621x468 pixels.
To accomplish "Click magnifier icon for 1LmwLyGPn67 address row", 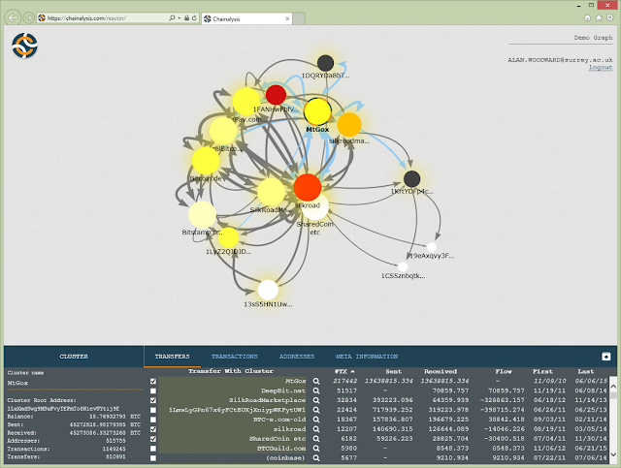I will (316, 410).
